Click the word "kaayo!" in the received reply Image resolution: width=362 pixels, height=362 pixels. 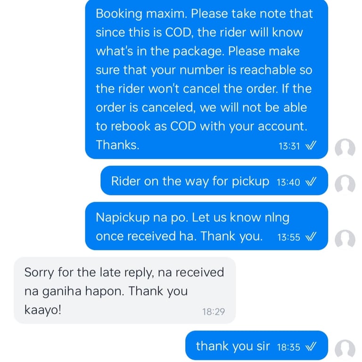click(42, 310)
